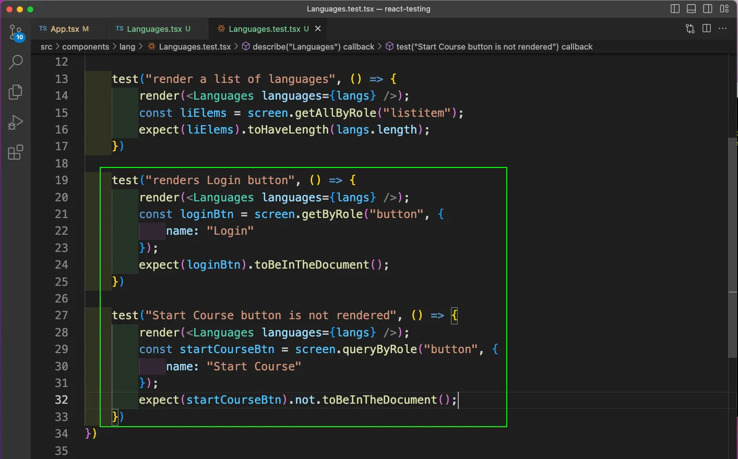738x459 pixels.
Task: Click the src breadcrumb
Action: [46, 46]
